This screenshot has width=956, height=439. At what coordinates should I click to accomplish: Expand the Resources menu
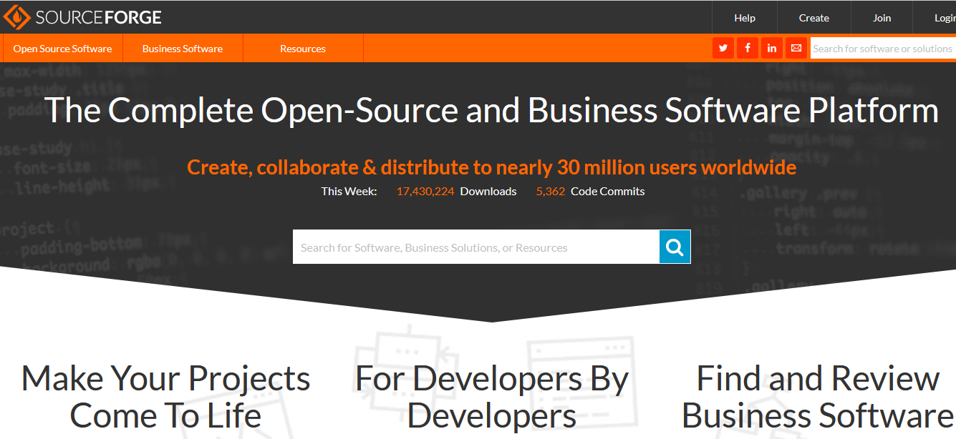click(303, 49)
